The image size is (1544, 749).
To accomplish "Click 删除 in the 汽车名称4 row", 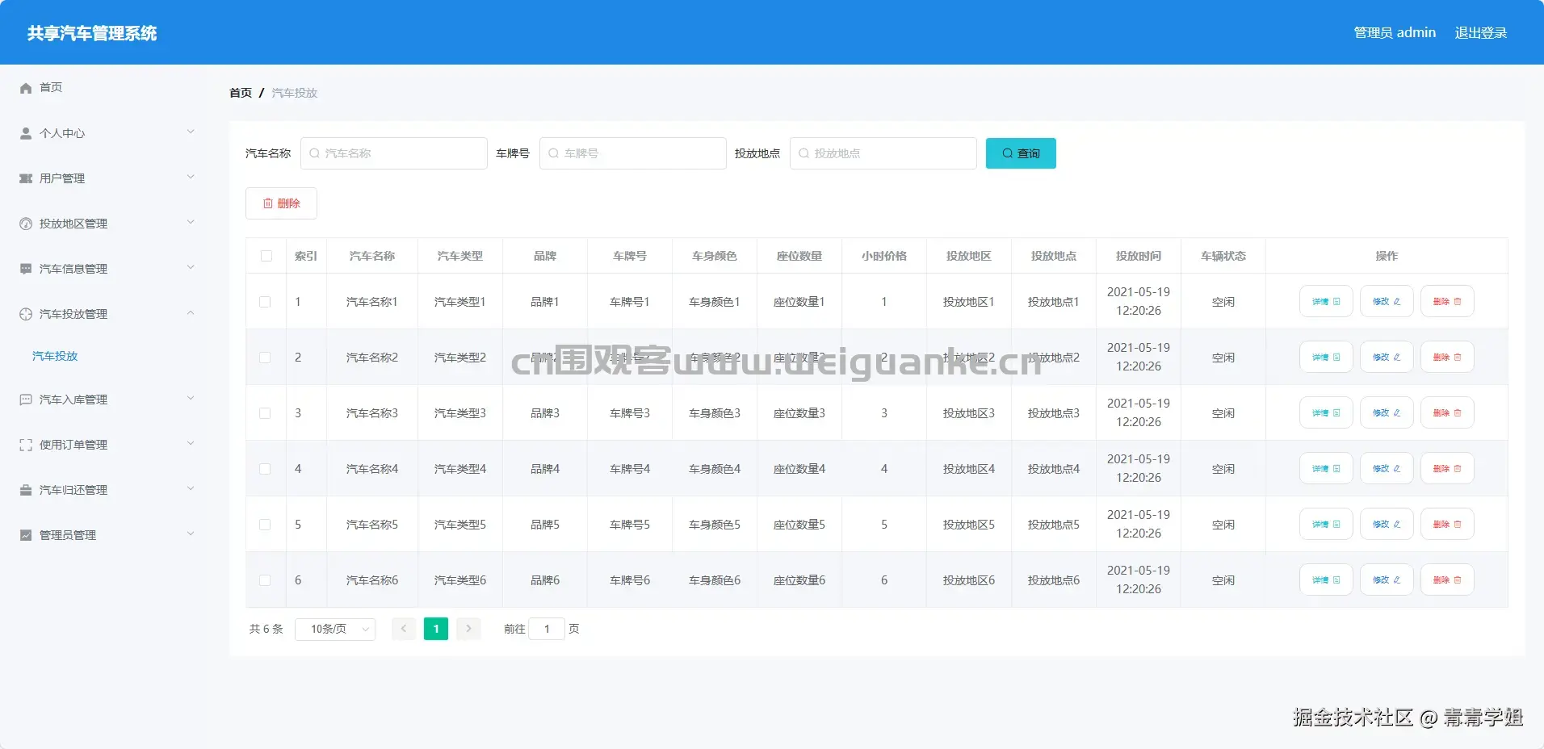I will point(1447,468).
